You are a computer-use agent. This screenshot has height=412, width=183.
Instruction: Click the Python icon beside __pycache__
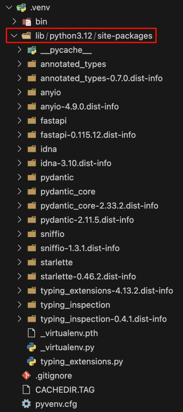click(32, 50)
